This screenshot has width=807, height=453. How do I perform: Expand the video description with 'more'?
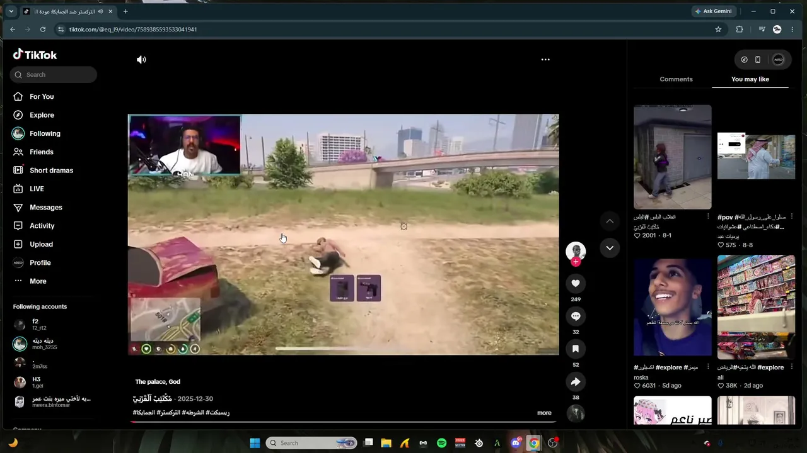544,413
